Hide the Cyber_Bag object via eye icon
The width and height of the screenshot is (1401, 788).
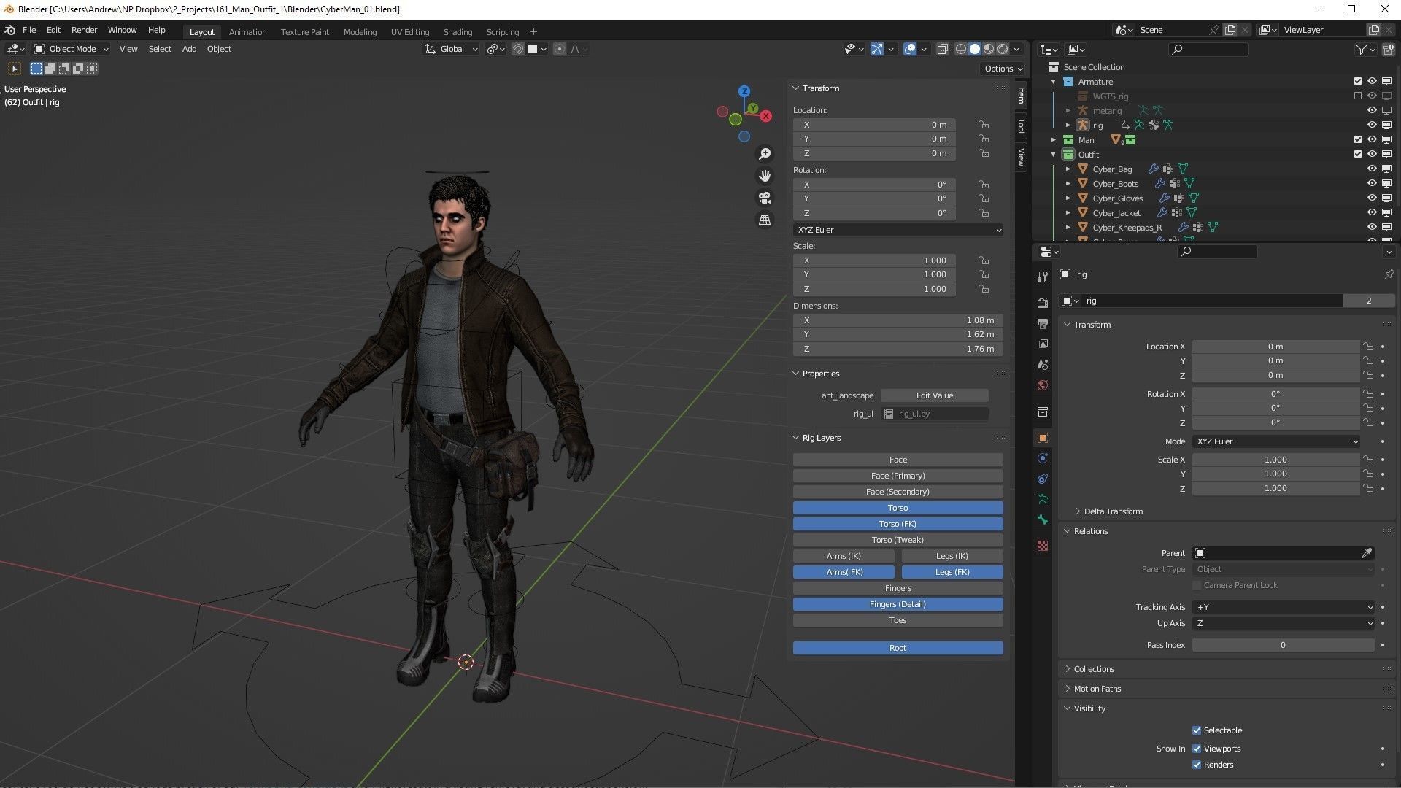coord(1372,169)
